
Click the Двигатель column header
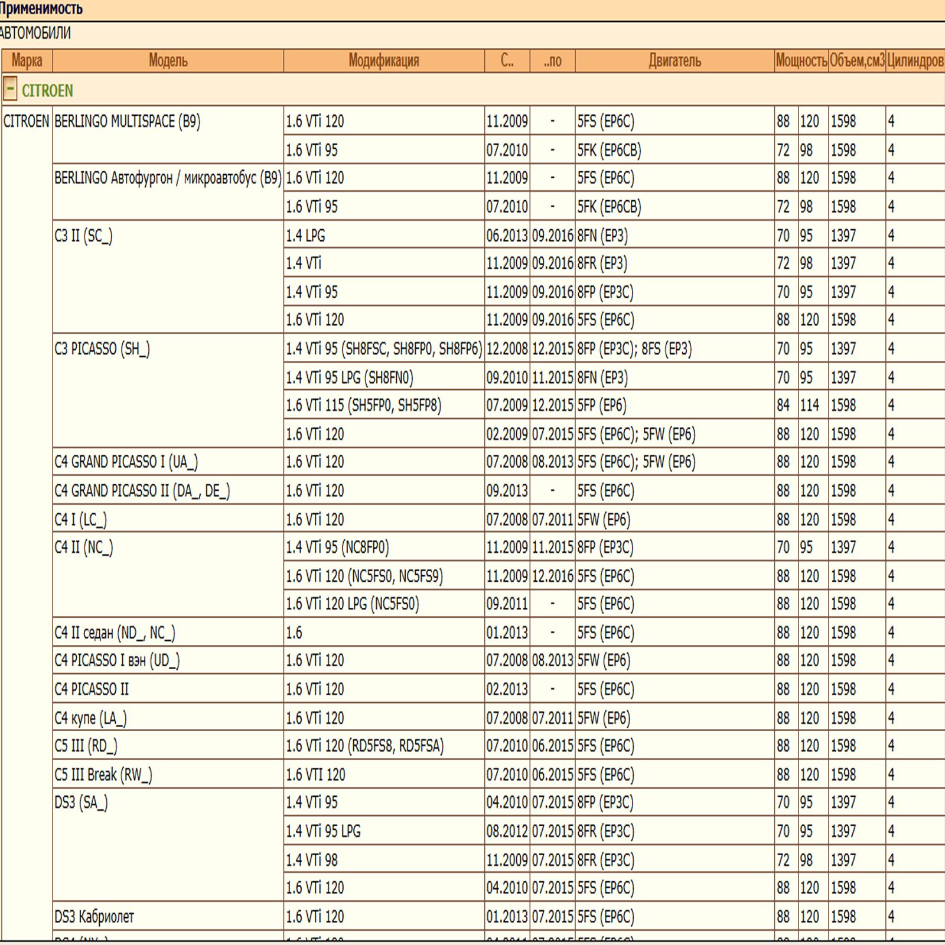pyautogui.click(x=674, y=61)
